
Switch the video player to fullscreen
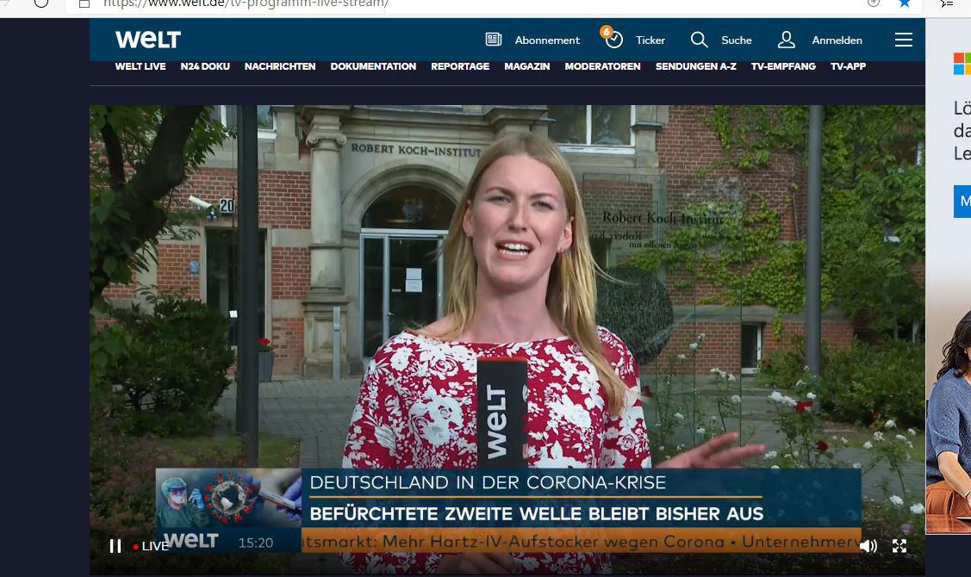899,546
